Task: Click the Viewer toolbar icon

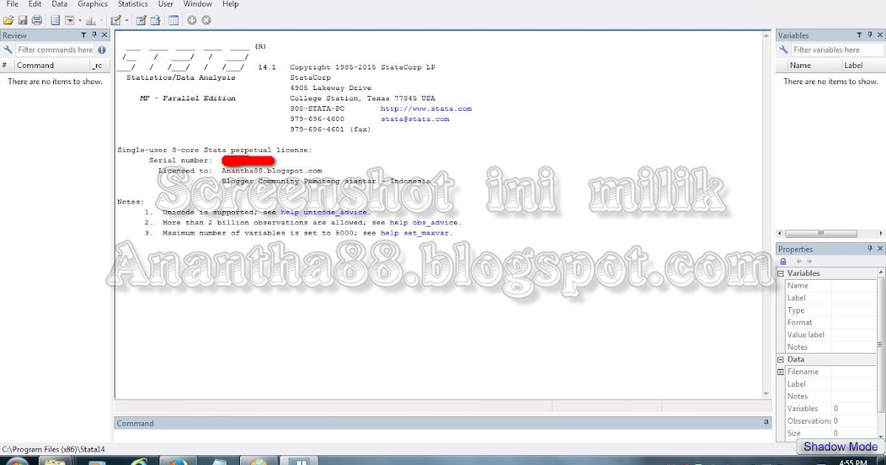Action: [x=69, y=21]
